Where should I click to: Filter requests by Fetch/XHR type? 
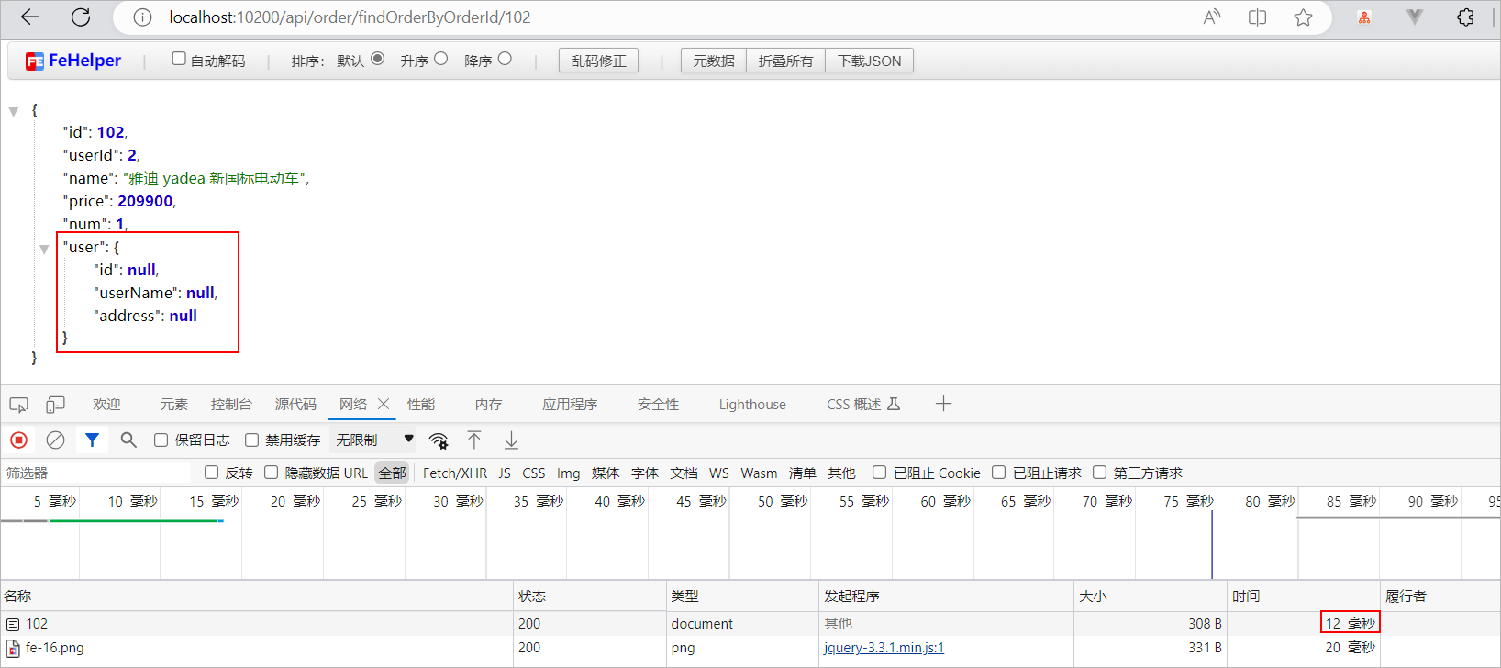pos(455,473)
